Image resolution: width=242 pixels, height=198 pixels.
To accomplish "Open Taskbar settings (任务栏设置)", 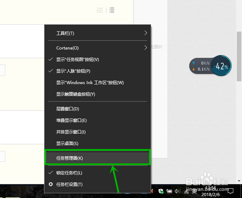I will [x=98, y=184].
